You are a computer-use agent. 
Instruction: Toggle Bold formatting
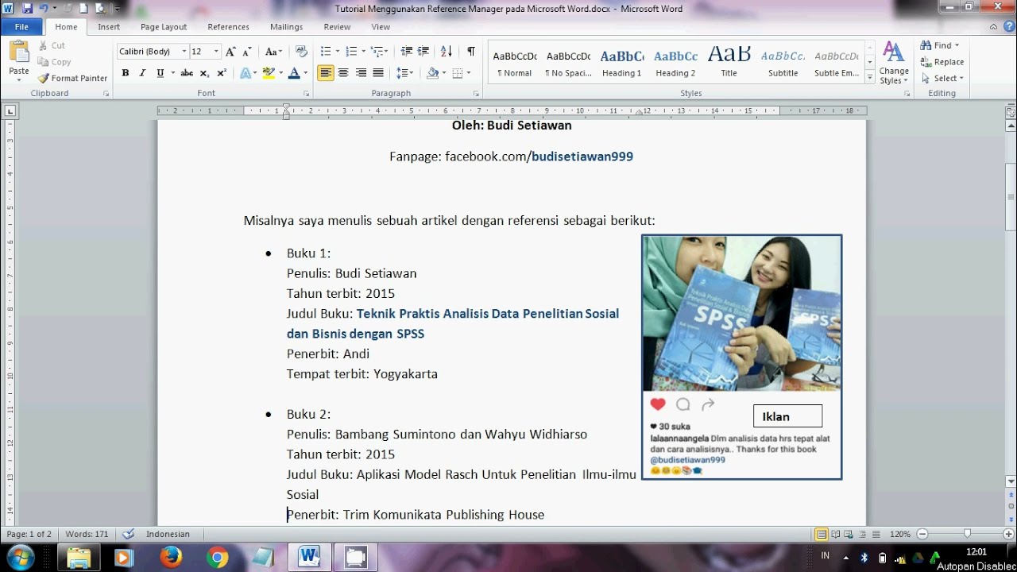click(x=126, y=73)
